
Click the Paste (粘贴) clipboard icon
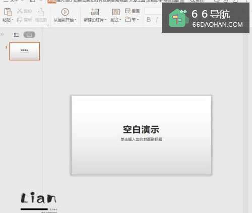coord(8,12)
